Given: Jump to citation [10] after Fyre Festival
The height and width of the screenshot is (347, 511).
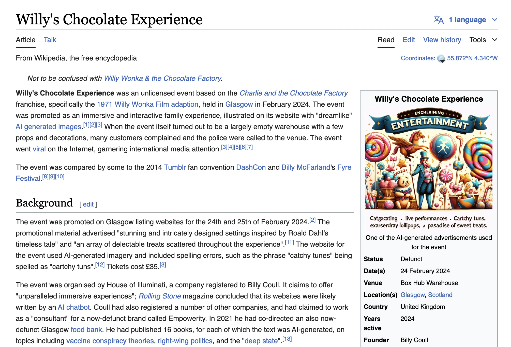Looking at the screenshot, I should (x=59, y=177).
